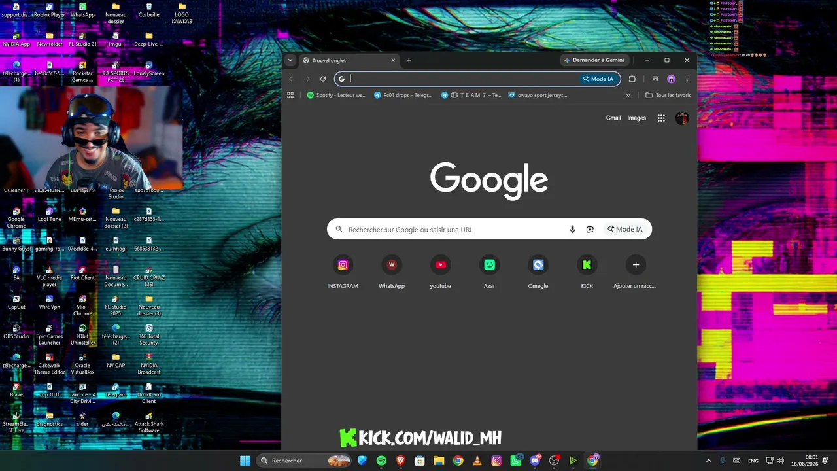Select the Corbeille recycle bin icon
This screenshot has width=837, height=471.
[149, 10]
